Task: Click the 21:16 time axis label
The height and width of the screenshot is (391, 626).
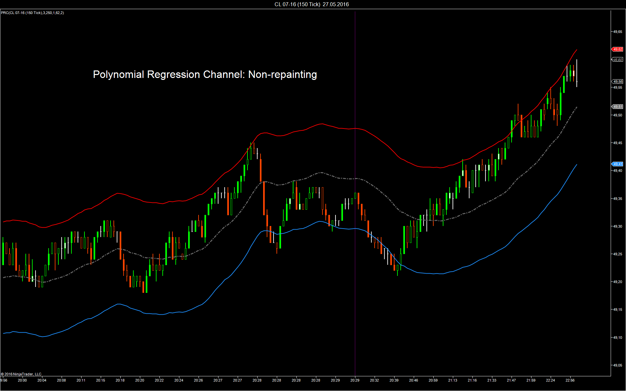Action: [472, 380]
